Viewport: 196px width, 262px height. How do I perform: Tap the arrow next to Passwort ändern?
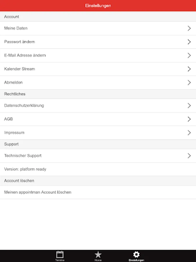click(189, 42)
